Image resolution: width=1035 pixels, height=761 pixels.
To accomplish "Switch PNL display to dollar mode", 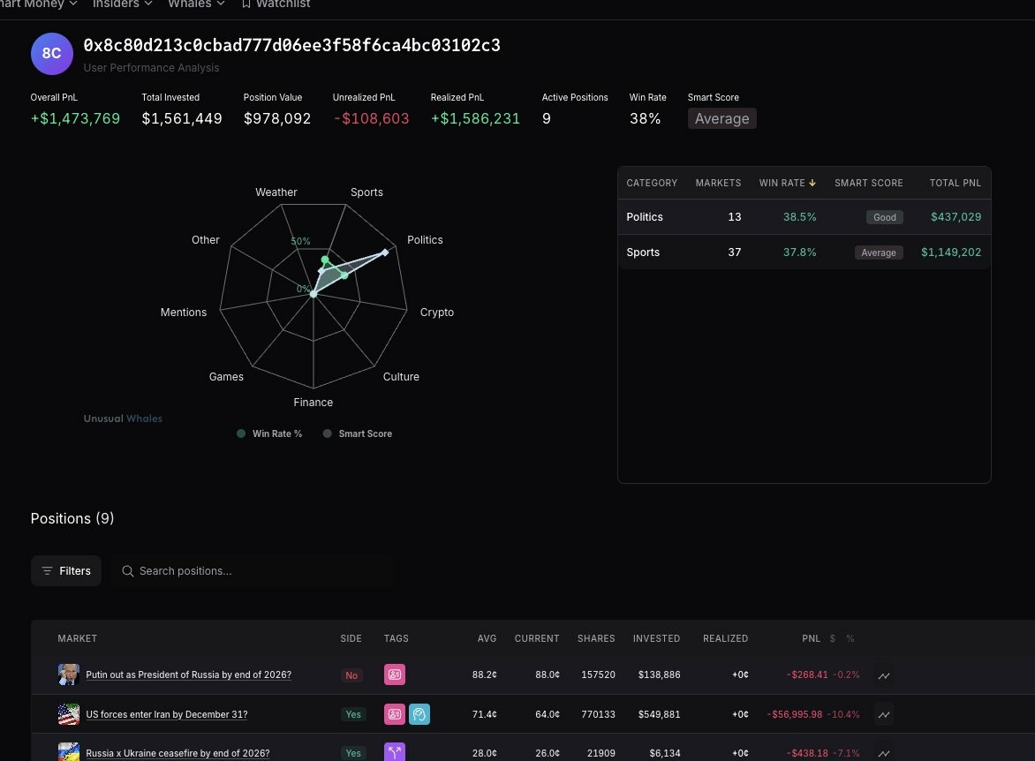I will pyautogui.click(x=833, y=638).
